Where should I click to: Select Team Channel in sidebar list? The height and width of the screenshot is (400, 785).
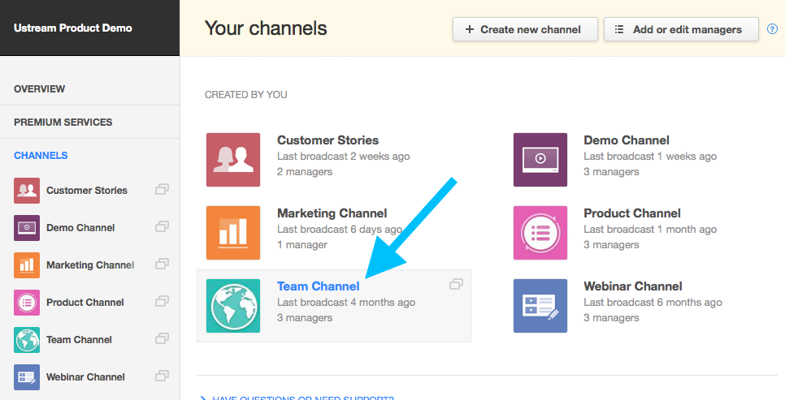[x=79, y=340]
